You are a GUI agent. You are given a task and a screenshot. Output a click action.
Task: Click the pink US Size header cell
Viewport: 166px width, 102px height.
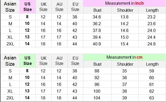(28, 7)
